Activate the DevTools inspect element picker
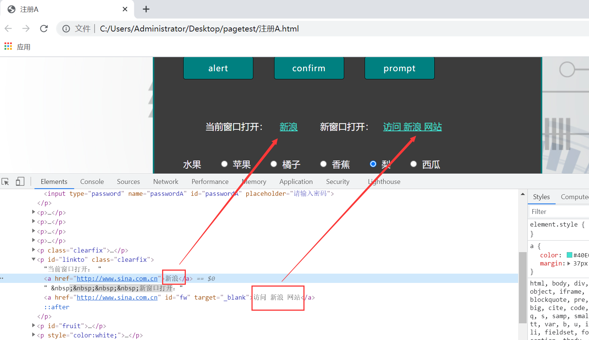This screenshot has height=340, width=589. coord(5,182)
